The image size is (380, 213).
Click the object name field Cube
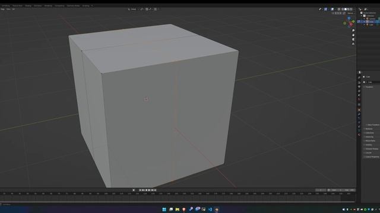(x=372, y=82)
